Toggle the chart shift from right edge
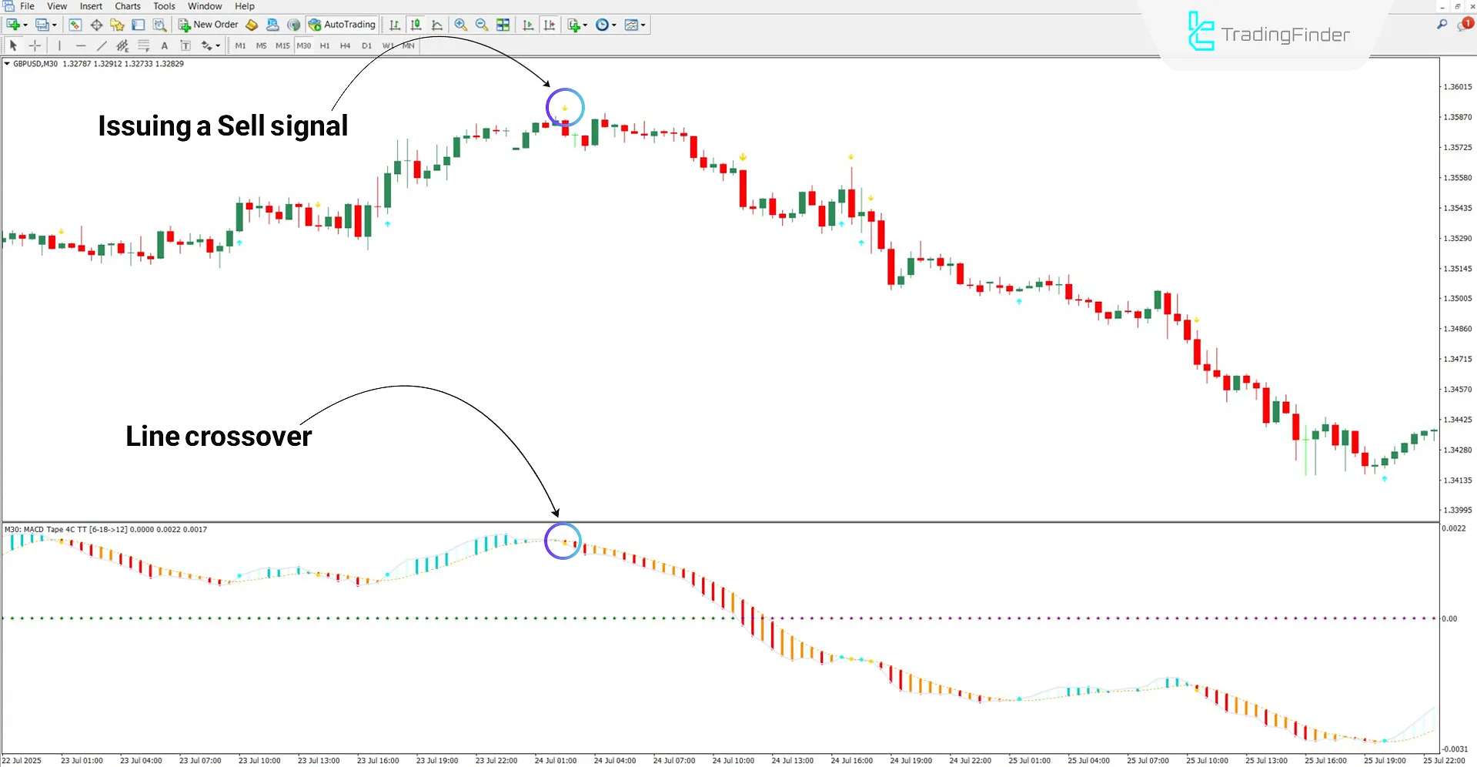The image size is (1477, 767). pos(550,25)
